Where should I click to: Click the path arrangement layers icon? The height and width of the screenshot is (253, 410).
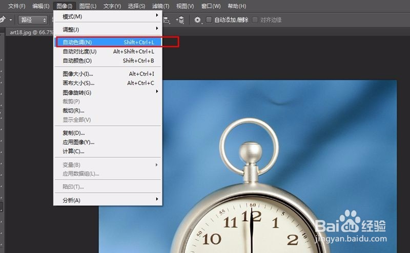click(180, 20)
